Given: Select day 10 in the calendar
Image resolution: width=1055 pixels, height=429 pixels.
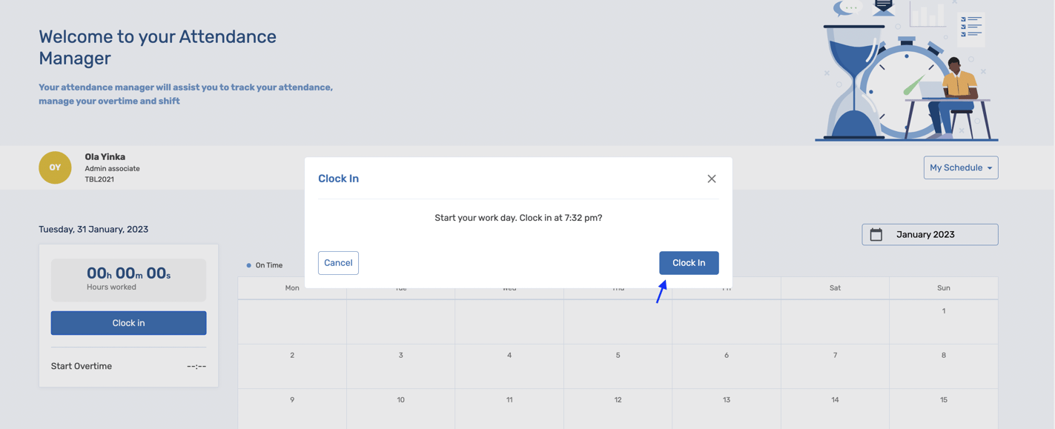Looking at the screenshot, I should tap(400, 400).
